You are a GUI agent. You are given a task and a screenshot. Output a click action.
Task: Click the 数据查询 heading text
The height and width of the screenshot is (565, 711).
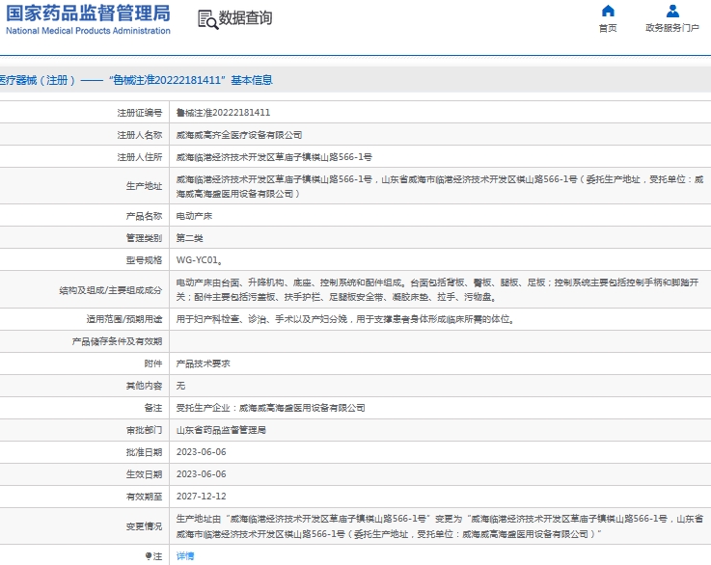[245, 18]
